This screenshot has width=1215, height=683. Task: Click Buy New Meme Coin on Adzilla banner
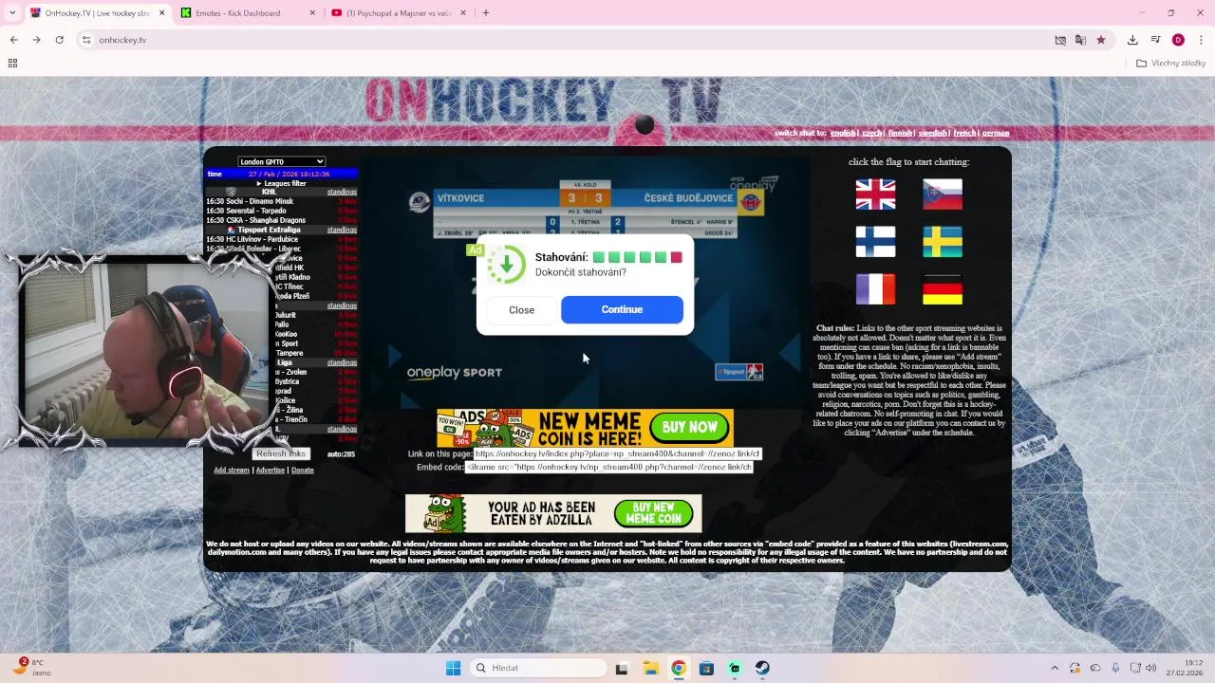[653, 513]
